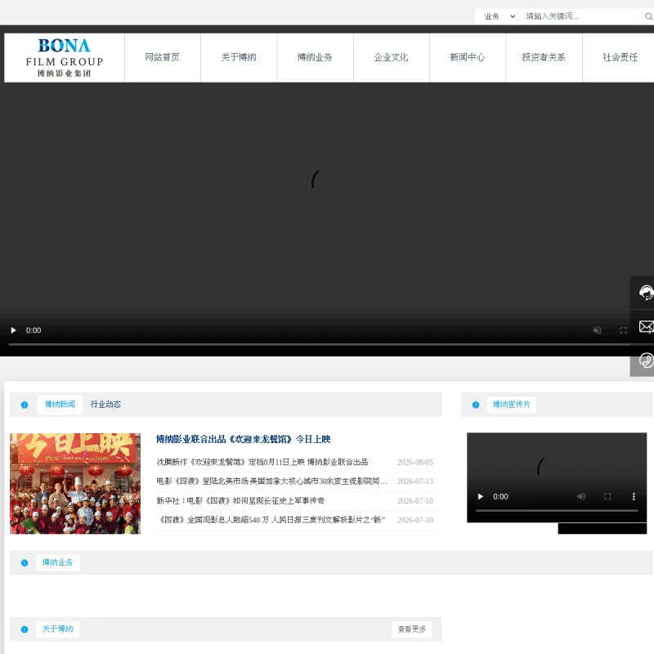Image resolution: width=654 pixels, height=654 pixels.
Task: Select the 博纳宣传片 tab
Action: 512,404
